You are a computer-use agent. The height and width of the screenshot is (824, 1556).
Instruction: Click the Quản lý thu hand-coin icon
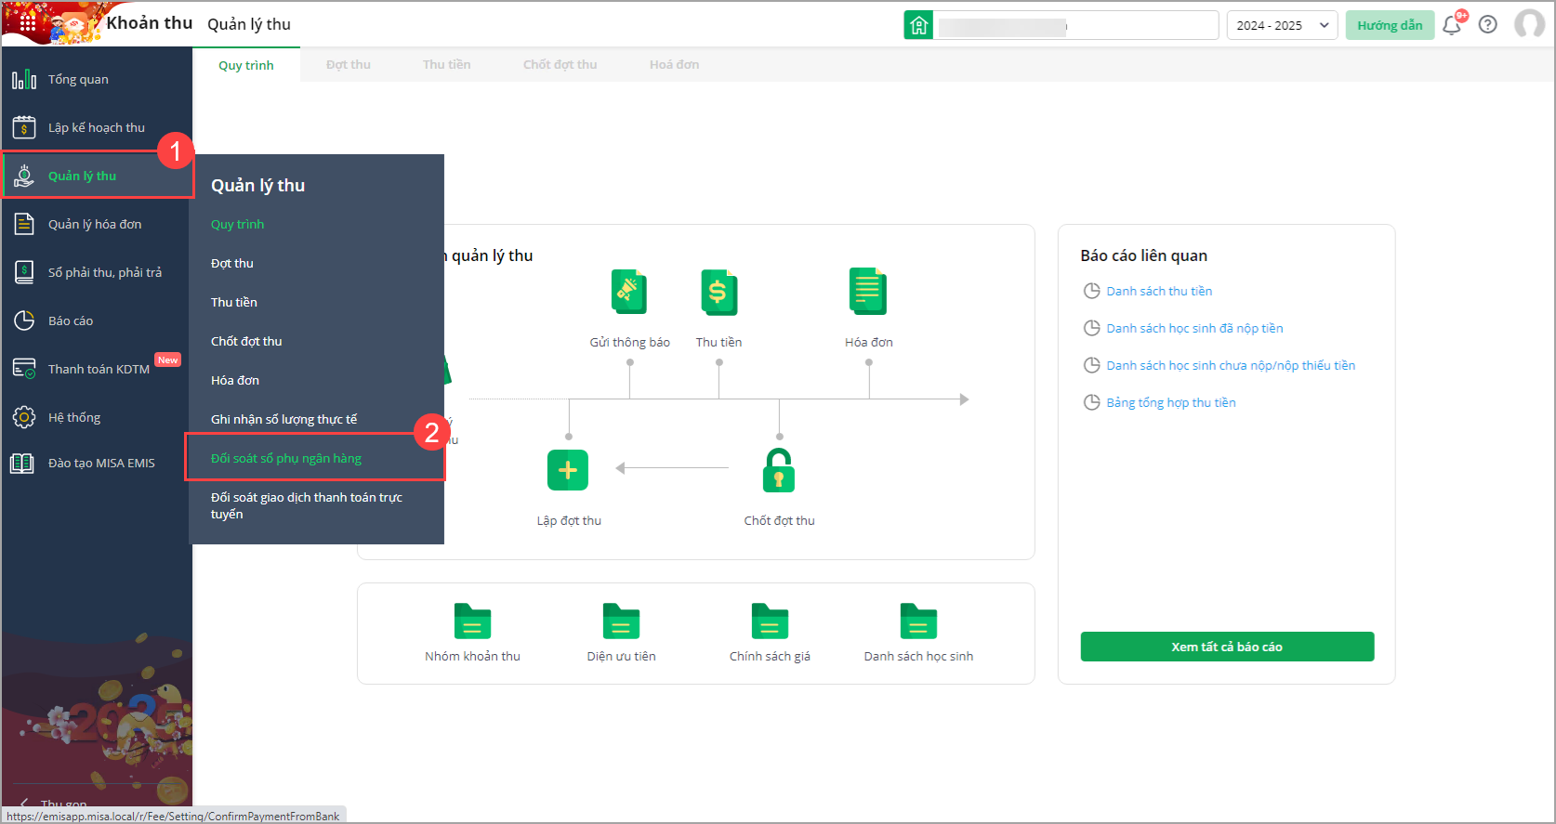click(24, 176)
